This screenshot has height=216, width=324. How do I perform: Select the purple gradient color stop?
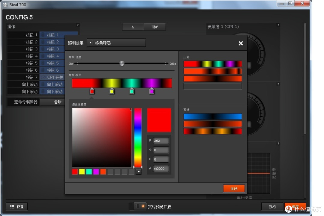coord(152,91)
